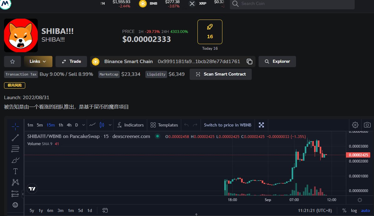Open the prediction and measurement tools

click(x=15, y=194)
